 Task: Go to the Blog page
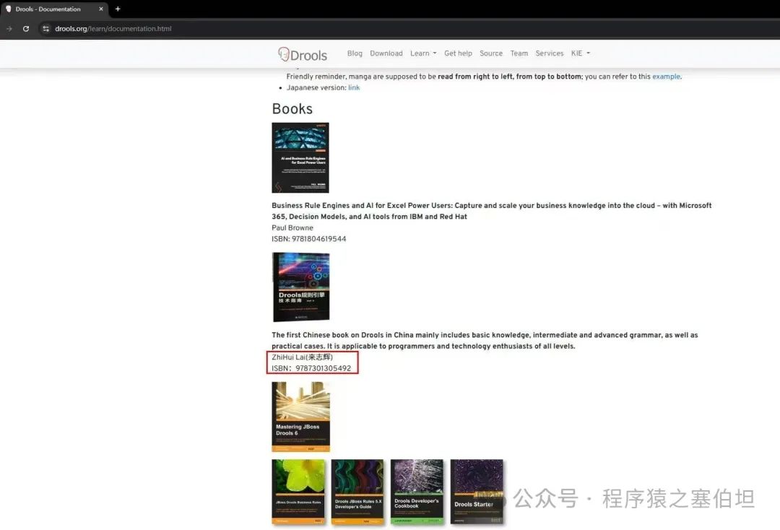pyautogui.click(x=355, y=53)
